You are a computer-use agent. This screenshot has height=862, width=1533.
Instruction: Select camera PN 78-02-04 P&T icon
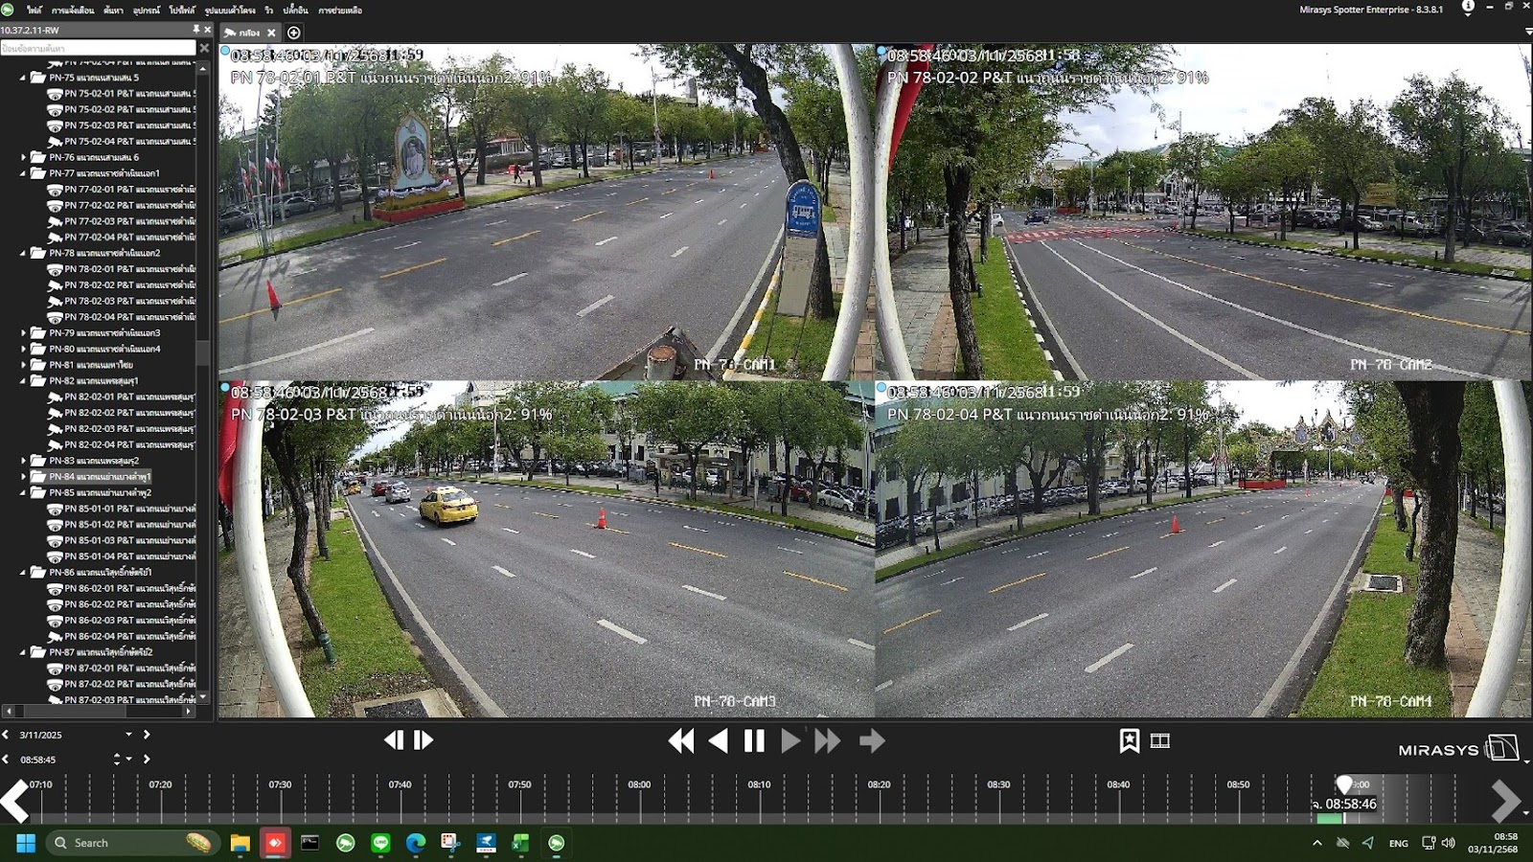[x=55, y=317]
